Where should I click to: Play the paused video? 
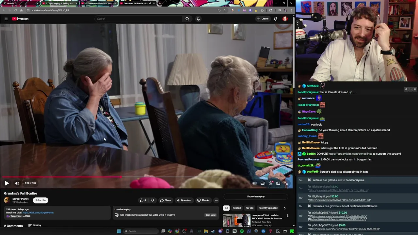click(x=7, y=183)
